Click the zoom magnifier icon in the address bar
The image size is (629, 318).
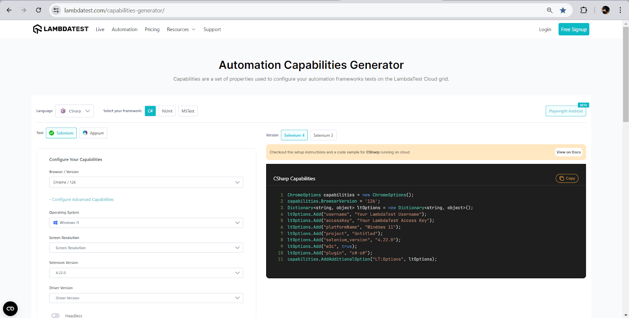550,10
